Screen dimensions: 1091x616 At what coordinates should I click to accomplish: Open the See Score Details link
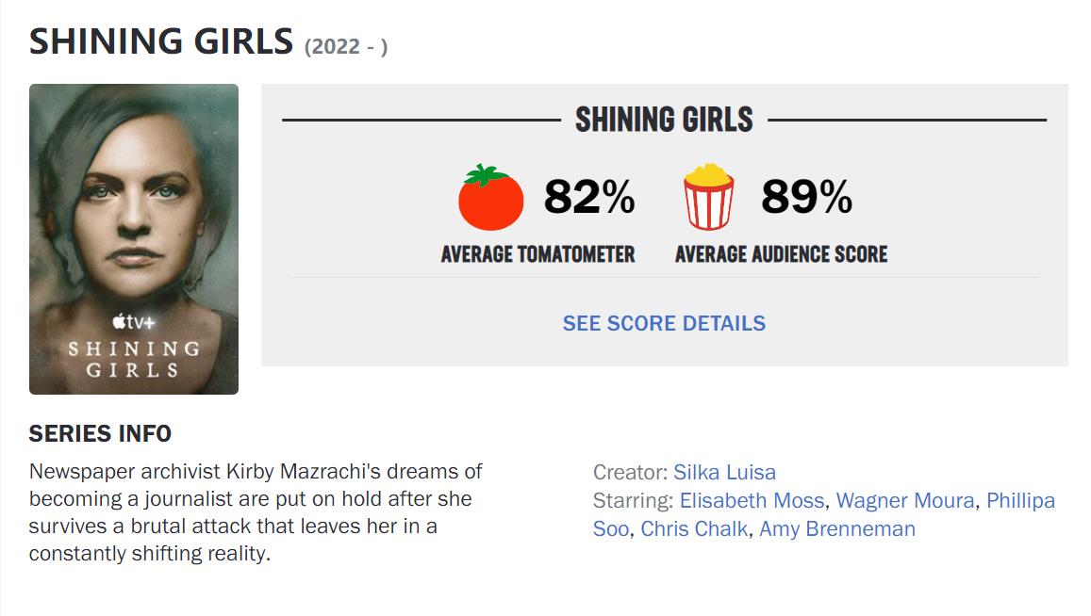click(x=664, y=323)
